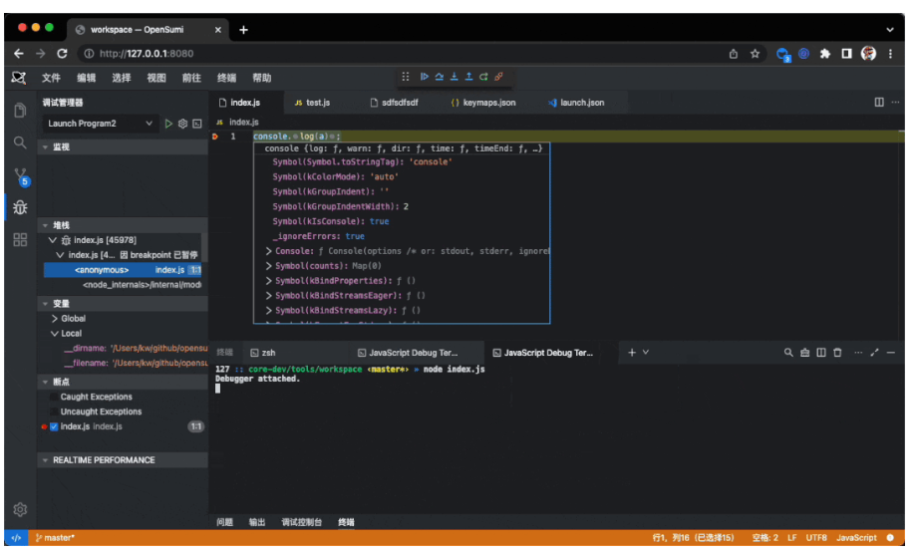915x552 pixels.
Task: Click the browser address bar URL
Action: tap(146, 54)
